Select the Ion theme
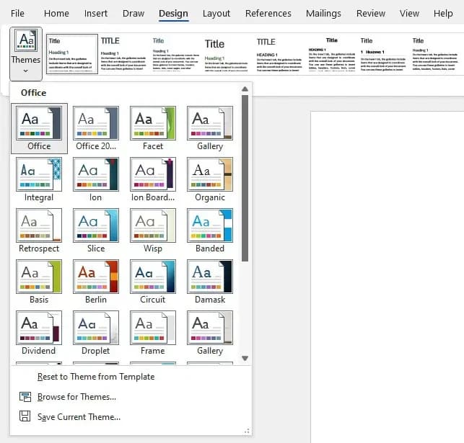Image resolution: width=464 pixels, height=443 pixels. (x=96, y=179)
